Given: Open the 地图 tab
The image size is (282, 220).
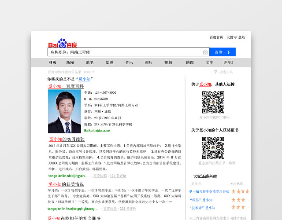Looking at the screenshot, I should click(x=190, y=62).
